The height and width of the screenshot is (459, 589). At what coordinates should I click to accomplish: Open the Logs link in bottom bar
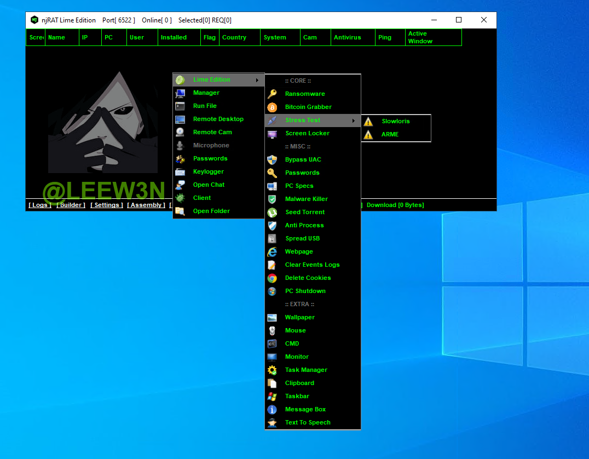[x=40, y=205]
